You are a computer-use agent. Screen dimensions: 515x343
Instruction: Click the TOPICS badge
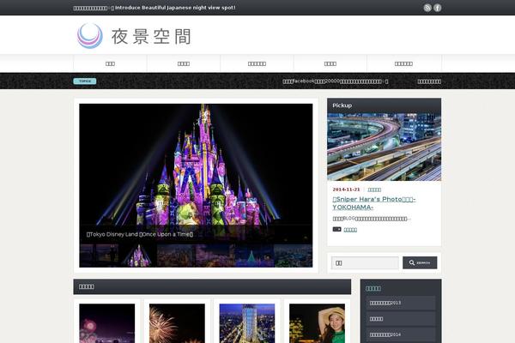click(85, 81)
